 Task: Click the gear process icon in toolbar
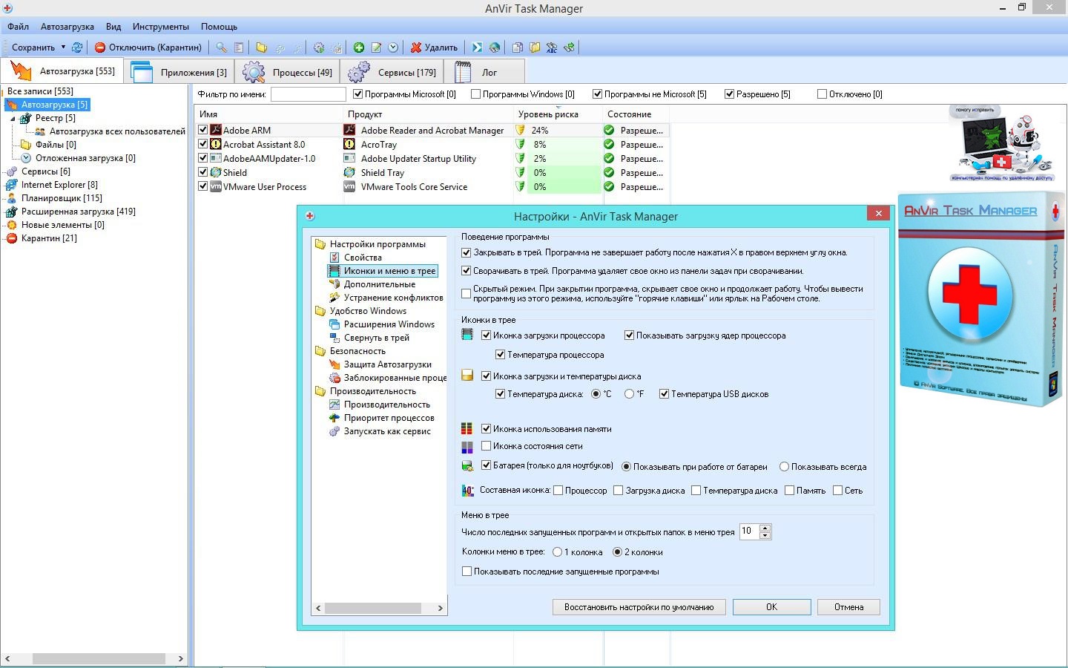click(319, 48)
